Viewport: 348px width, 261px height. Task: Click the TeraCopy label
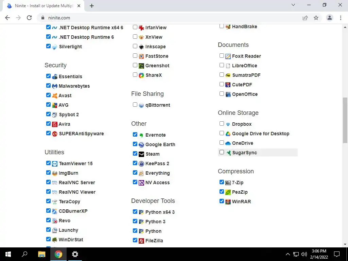coord(69,202)
